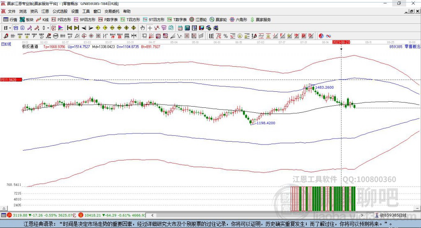The height and width of the screenshot is (228, 421).
Task: Open the calendar date icon
Action: tap(180, 28)
